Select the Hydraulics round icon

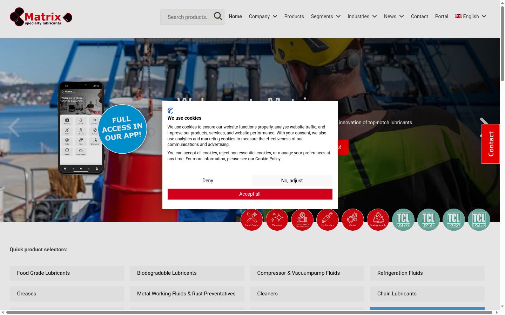328,220
